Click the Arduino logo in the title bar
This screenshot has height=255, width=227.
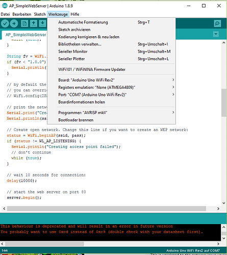(x=5, y=6)
